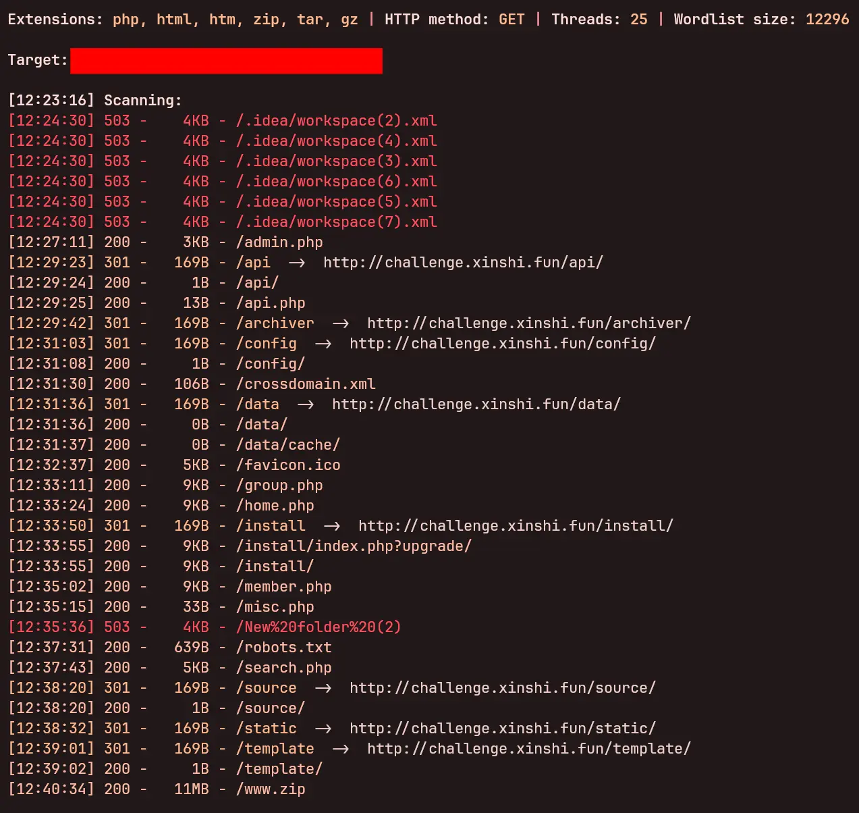Viewport: 859px width, 813px height.
Task: Follow the http://challenge.xinshi.fun/static/ redirect link
Action: [502, 729]
